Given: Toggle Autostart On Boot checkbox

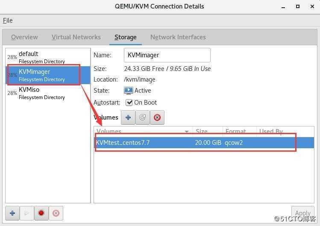Looking at the screenshot, I should (129, 103).
